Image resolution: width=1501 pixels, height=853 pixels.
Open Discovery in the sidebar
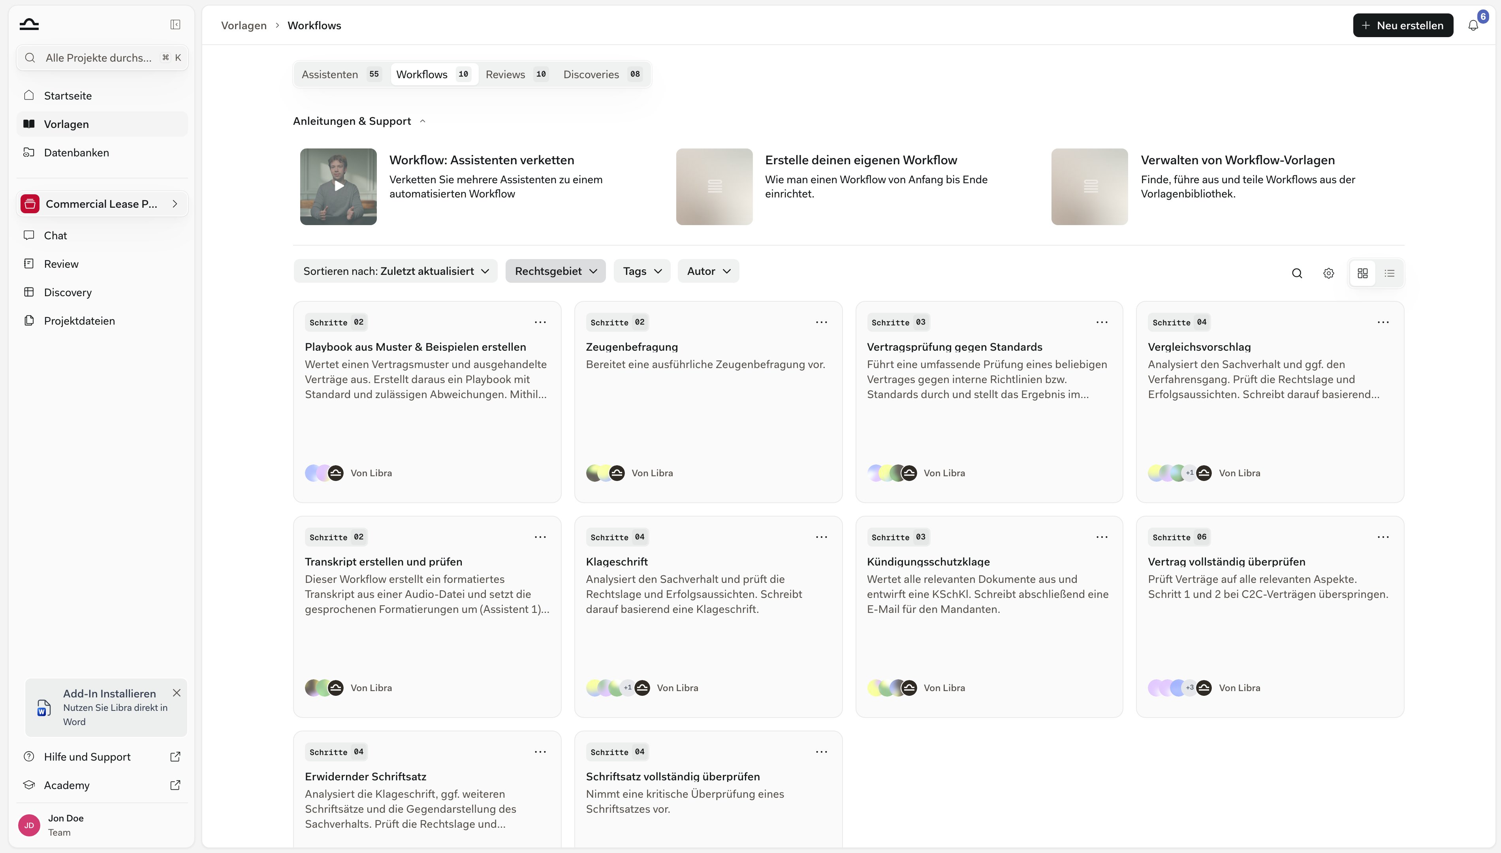coord(102,292)
